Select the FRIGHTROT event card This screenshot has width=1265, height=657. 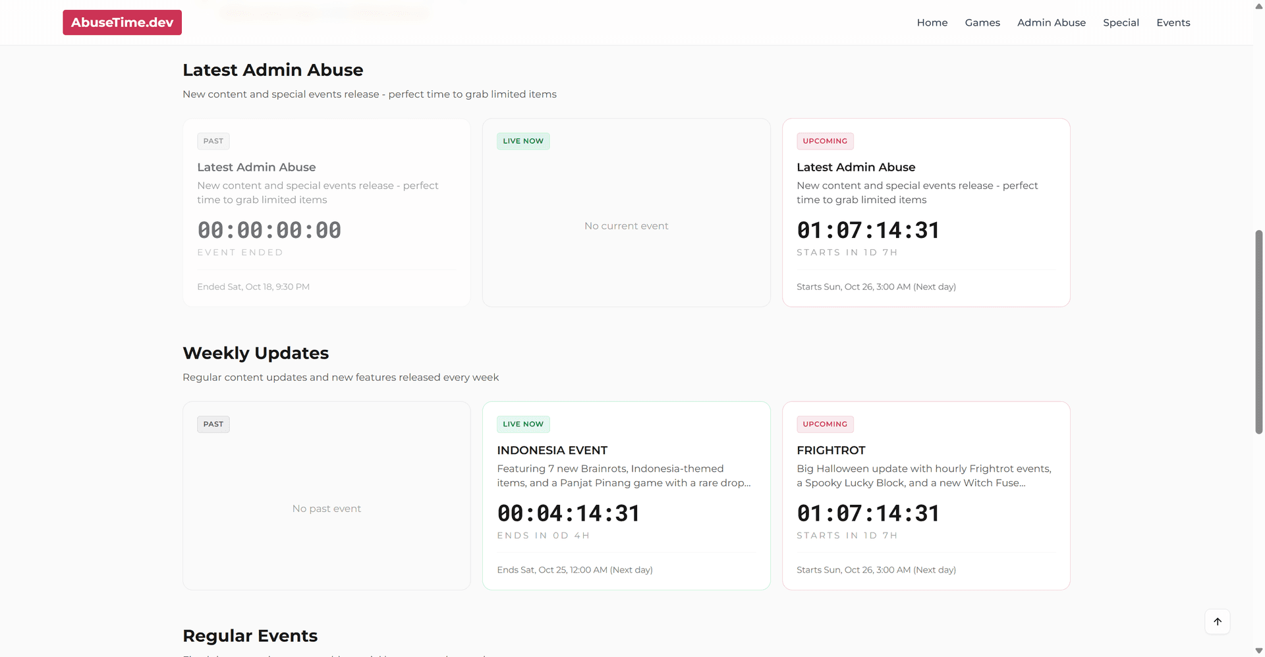(x=926, y=495)
